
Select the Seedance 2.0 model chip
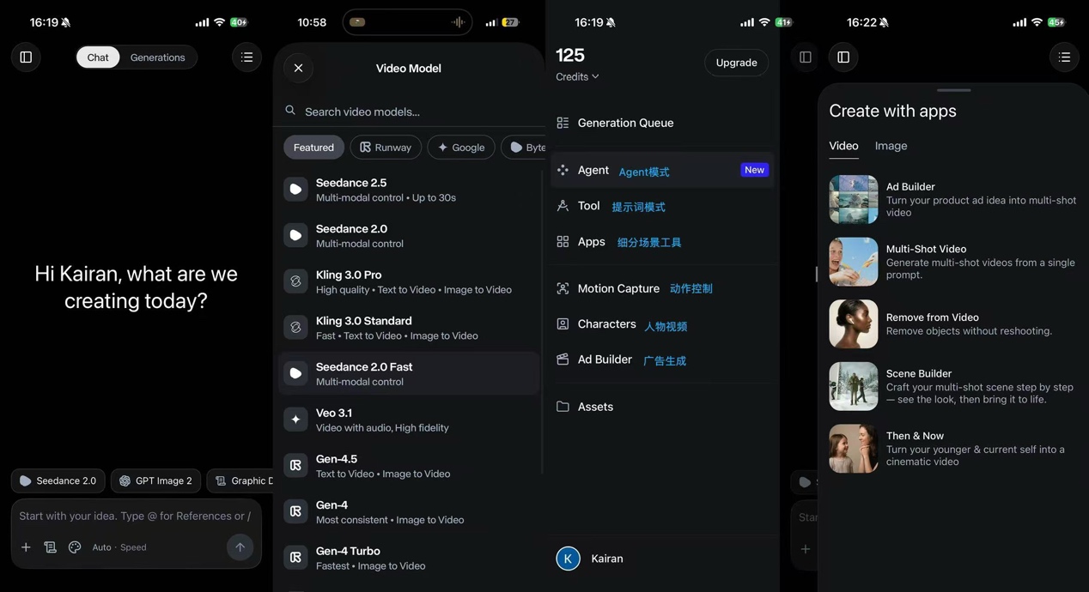pyautogui.click(x=58, y=480)
